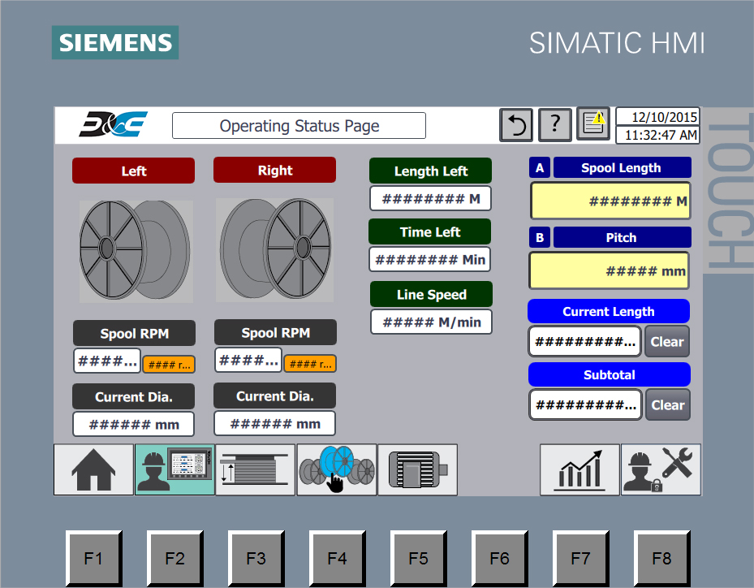Click the Current Length value field
Image resolution: width=754 pixels, height=588 pixels.
pyautogui.click(x=584, y=342)
